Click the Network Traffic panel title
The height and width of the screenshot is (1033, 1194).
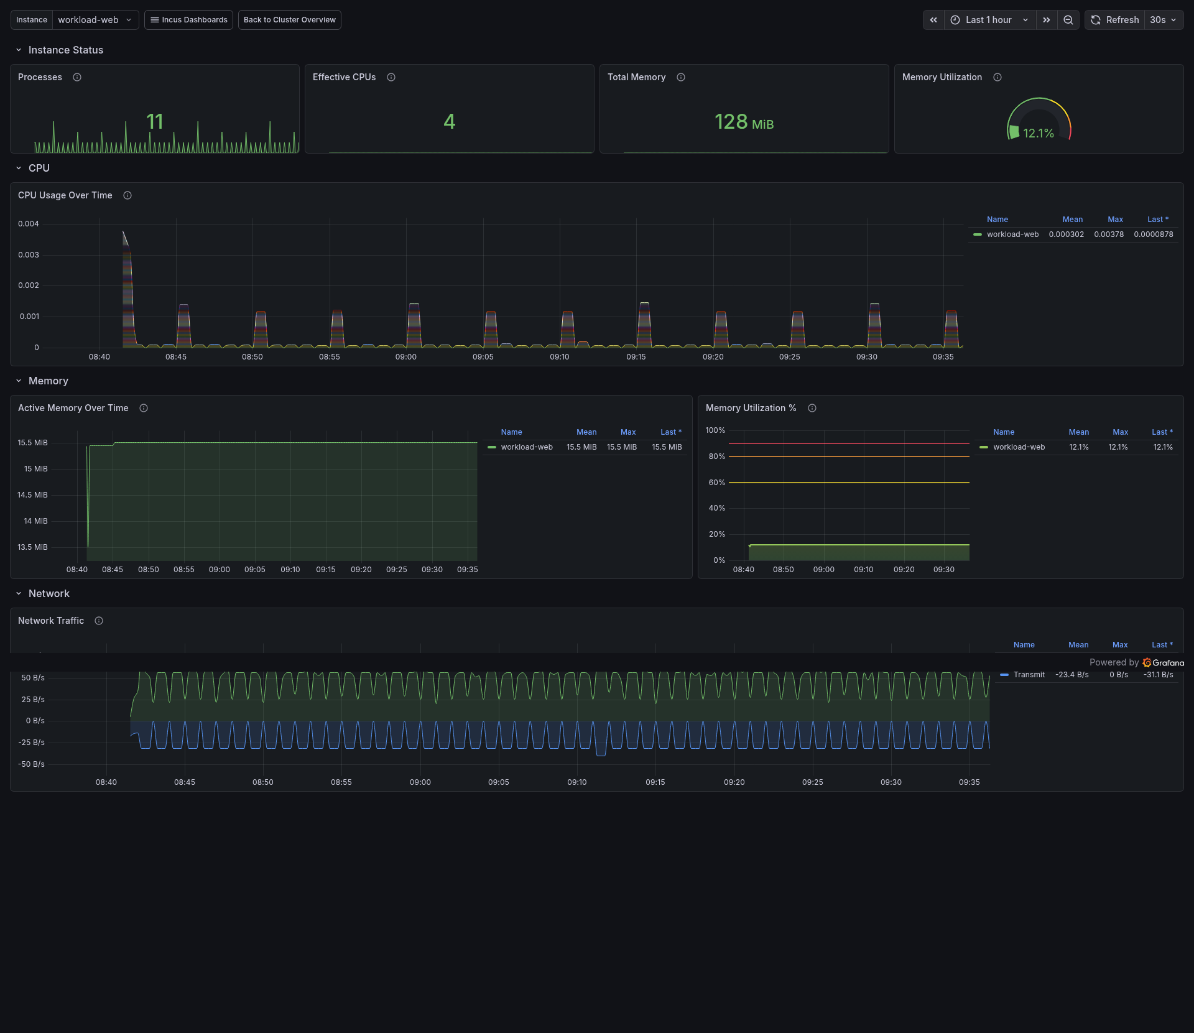click(x=51, y=621)
